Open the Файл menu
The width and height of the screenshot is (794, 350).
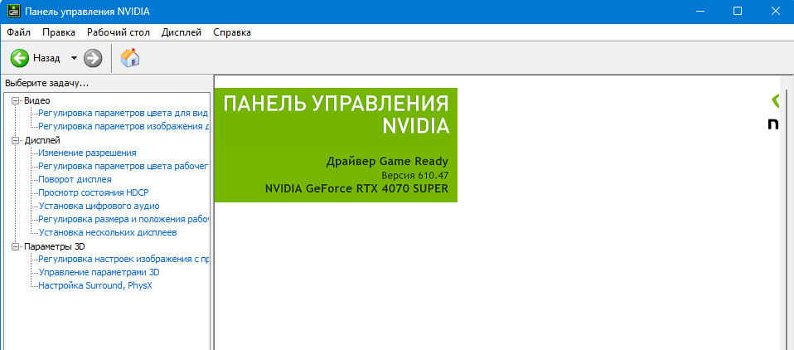(19, 32)
